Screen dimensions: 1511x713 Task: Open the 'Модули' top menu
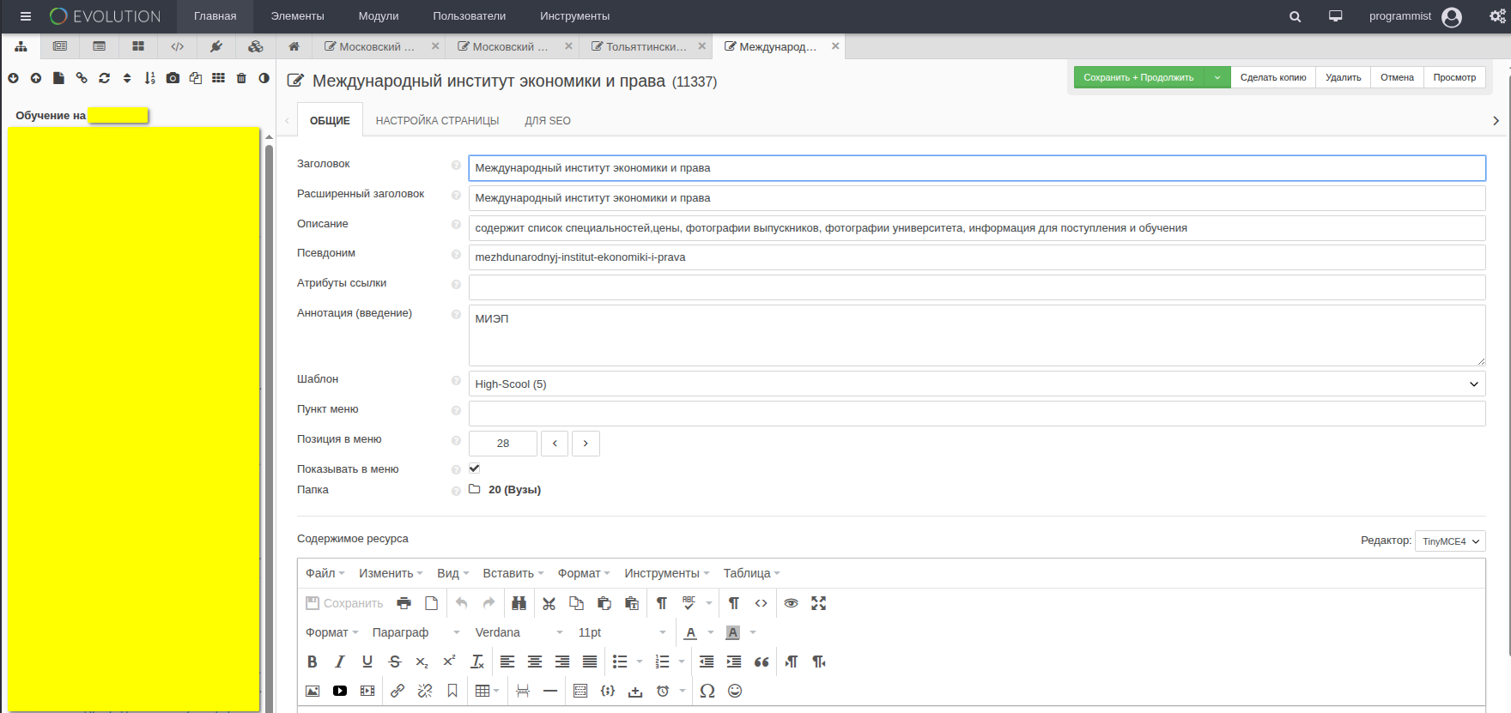coord(379,16)
